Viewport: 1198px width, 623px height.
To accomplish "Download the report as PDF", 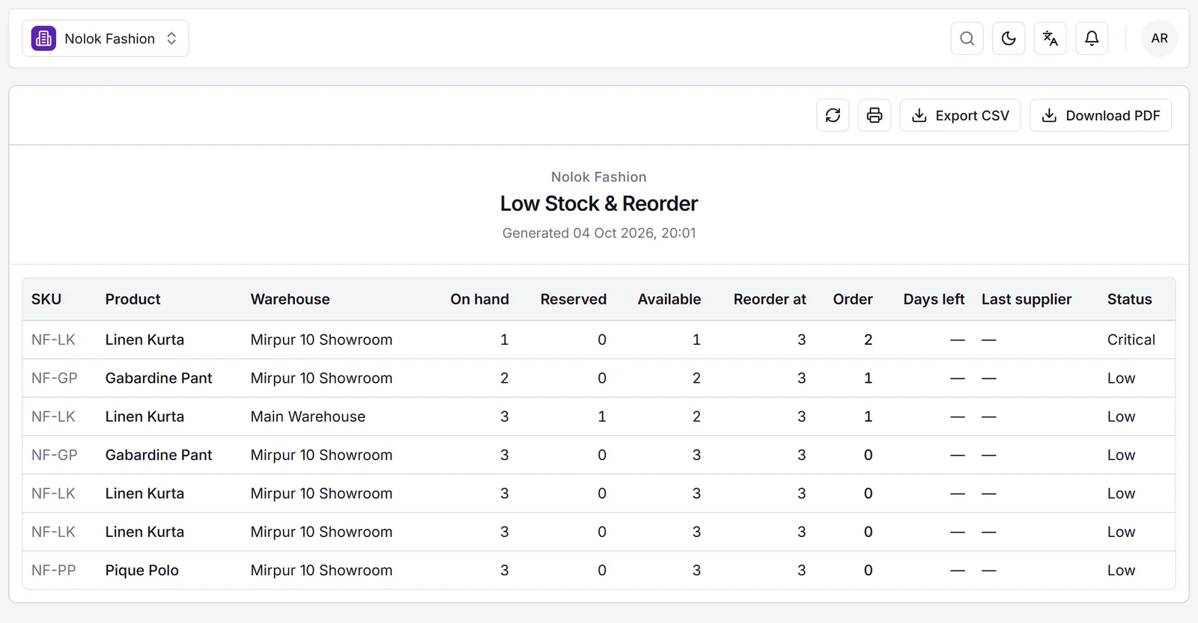I will [1101, 115].
